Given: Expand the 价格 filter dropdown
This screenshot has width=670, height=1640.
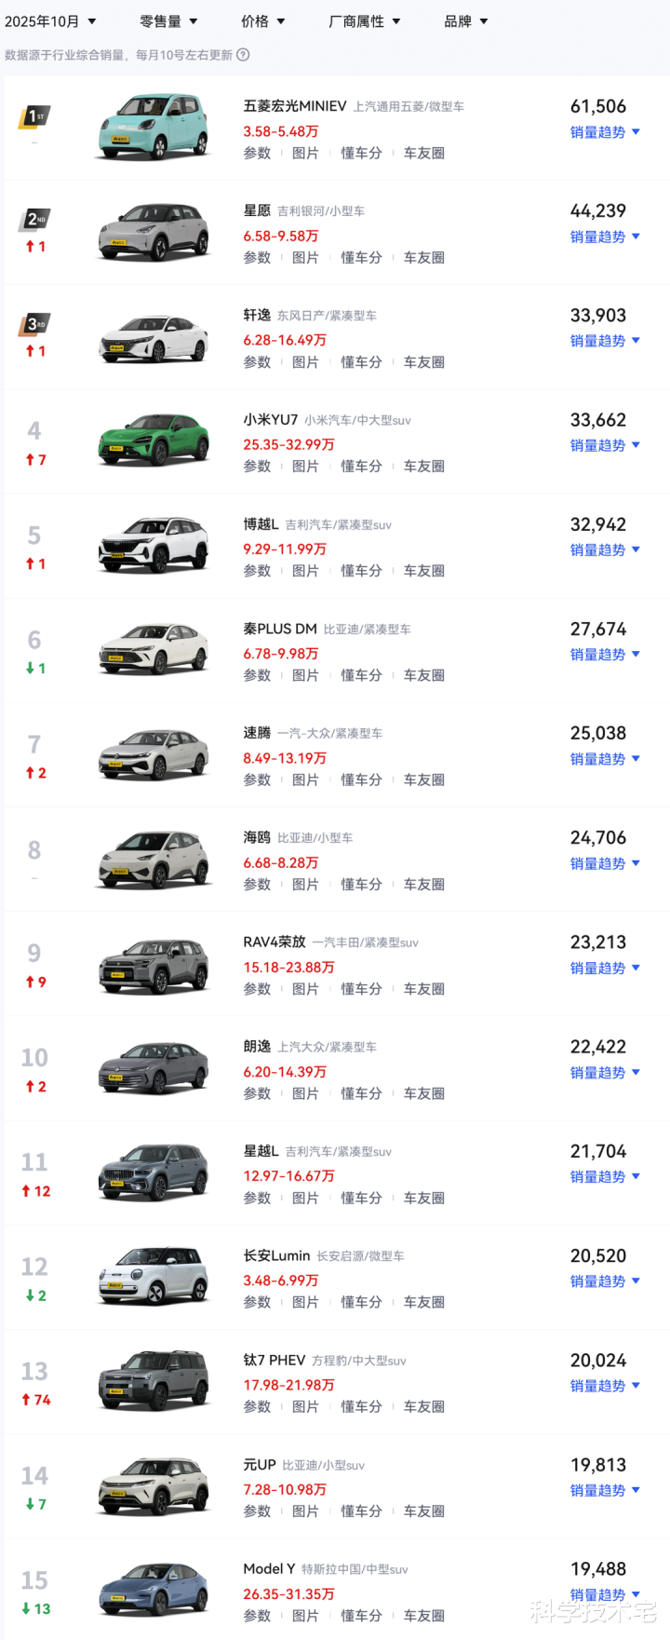Looking at the screenshot, I should (x=263, y=21).
